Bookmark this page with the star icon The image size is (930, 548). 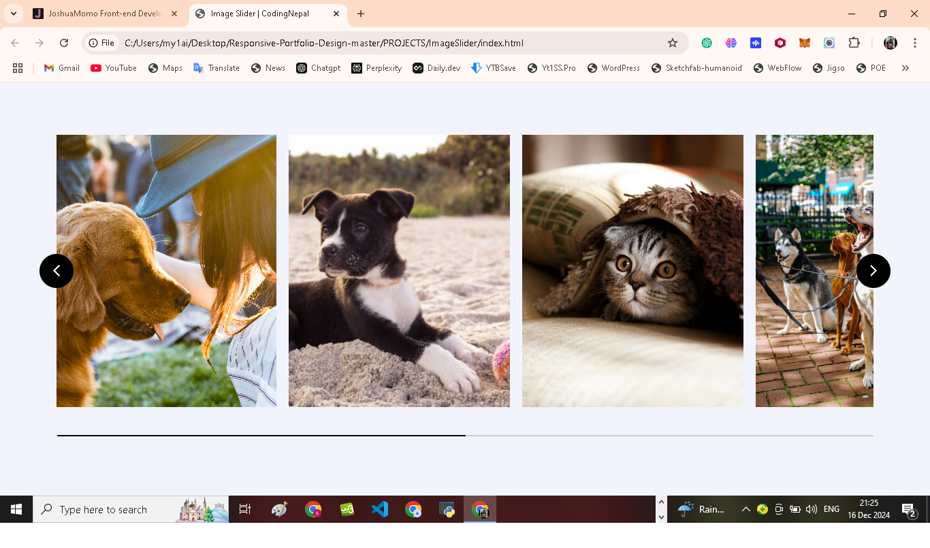[x=673, y=43]
